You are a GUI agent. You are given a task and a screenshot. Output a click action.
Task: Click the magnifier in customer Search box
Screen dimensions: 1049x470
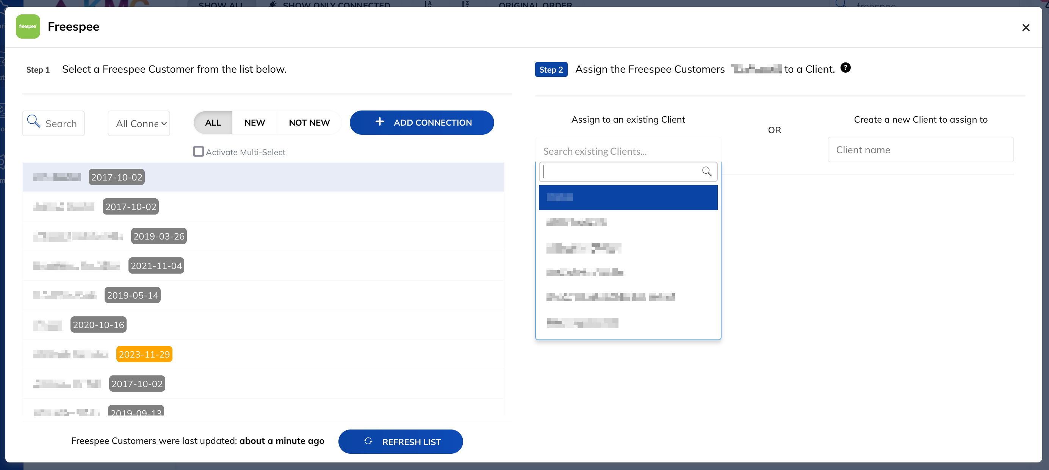tap(33, 121)
